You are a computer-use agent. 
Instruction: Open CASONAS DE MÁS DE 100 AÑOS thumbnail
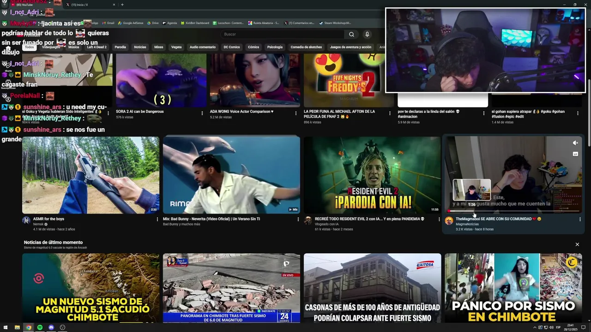click(x=372, y=288)
